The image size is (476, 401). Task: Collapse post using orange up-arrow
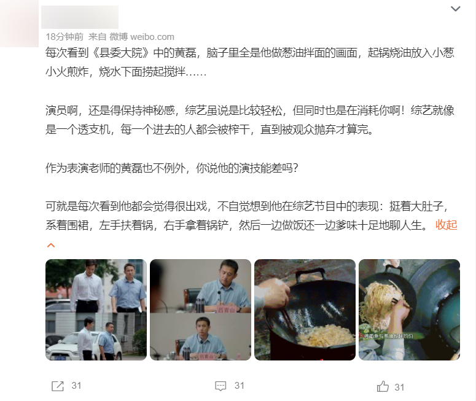point(51,245)
